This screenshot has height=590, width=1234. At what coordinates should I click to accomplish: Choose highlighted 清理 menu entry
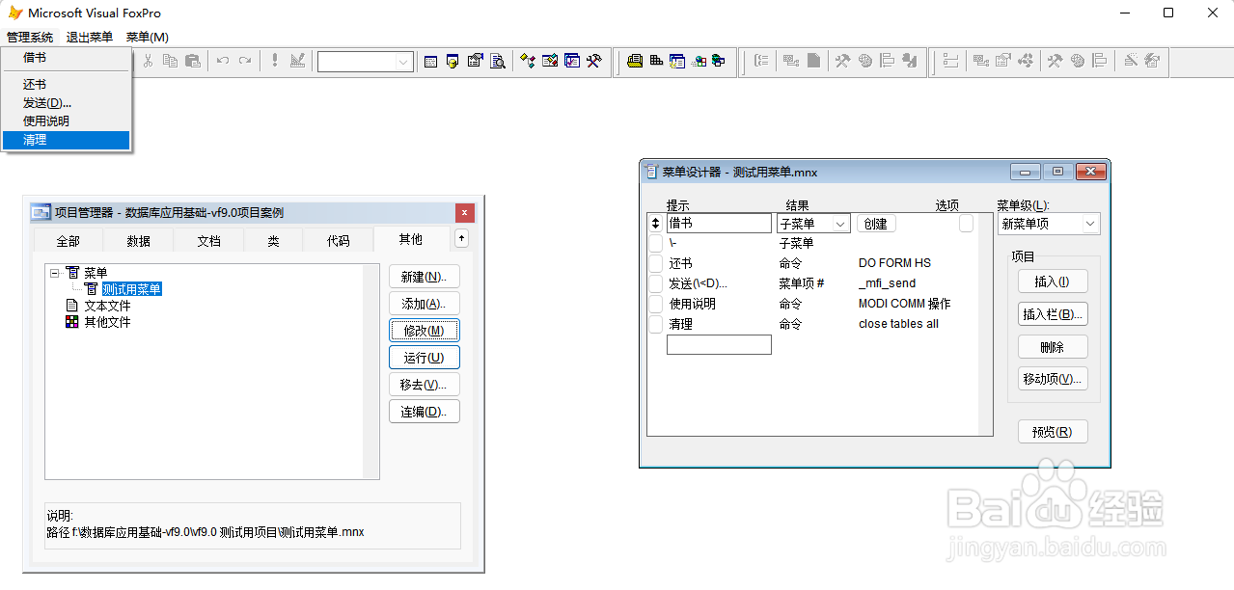(x=66, y=140)
